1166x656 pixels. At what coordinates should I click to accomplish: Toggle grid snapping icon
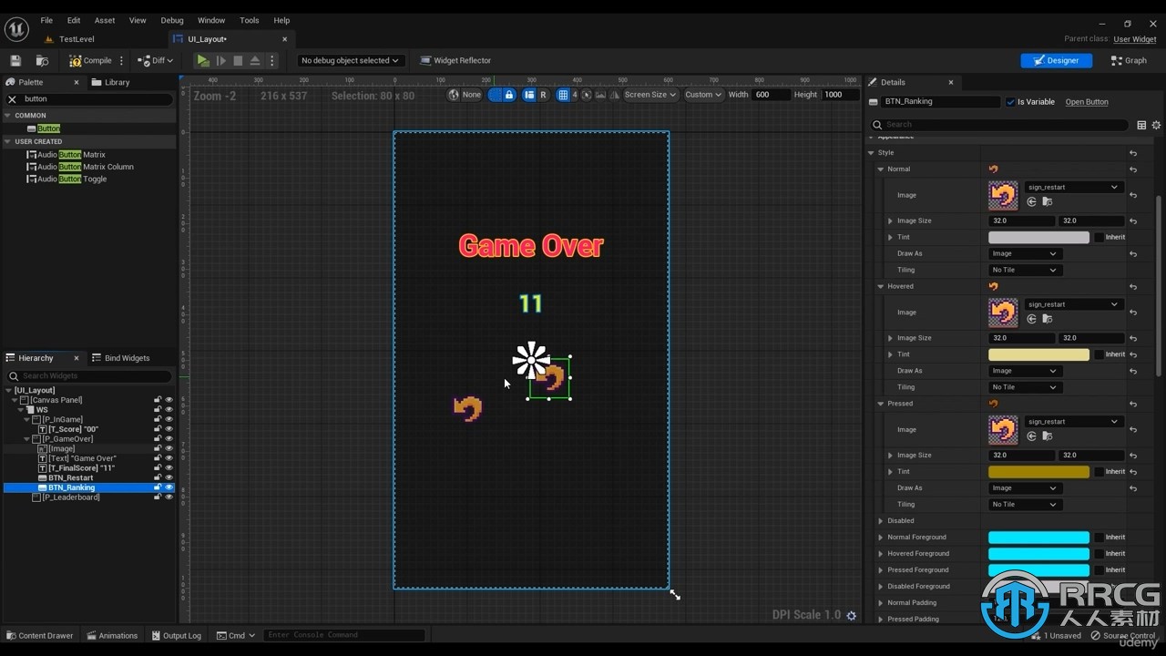[x=563, y=95]
